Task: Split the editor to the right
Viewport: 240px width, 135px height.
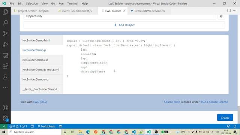Action: click(x=229, y=10)
